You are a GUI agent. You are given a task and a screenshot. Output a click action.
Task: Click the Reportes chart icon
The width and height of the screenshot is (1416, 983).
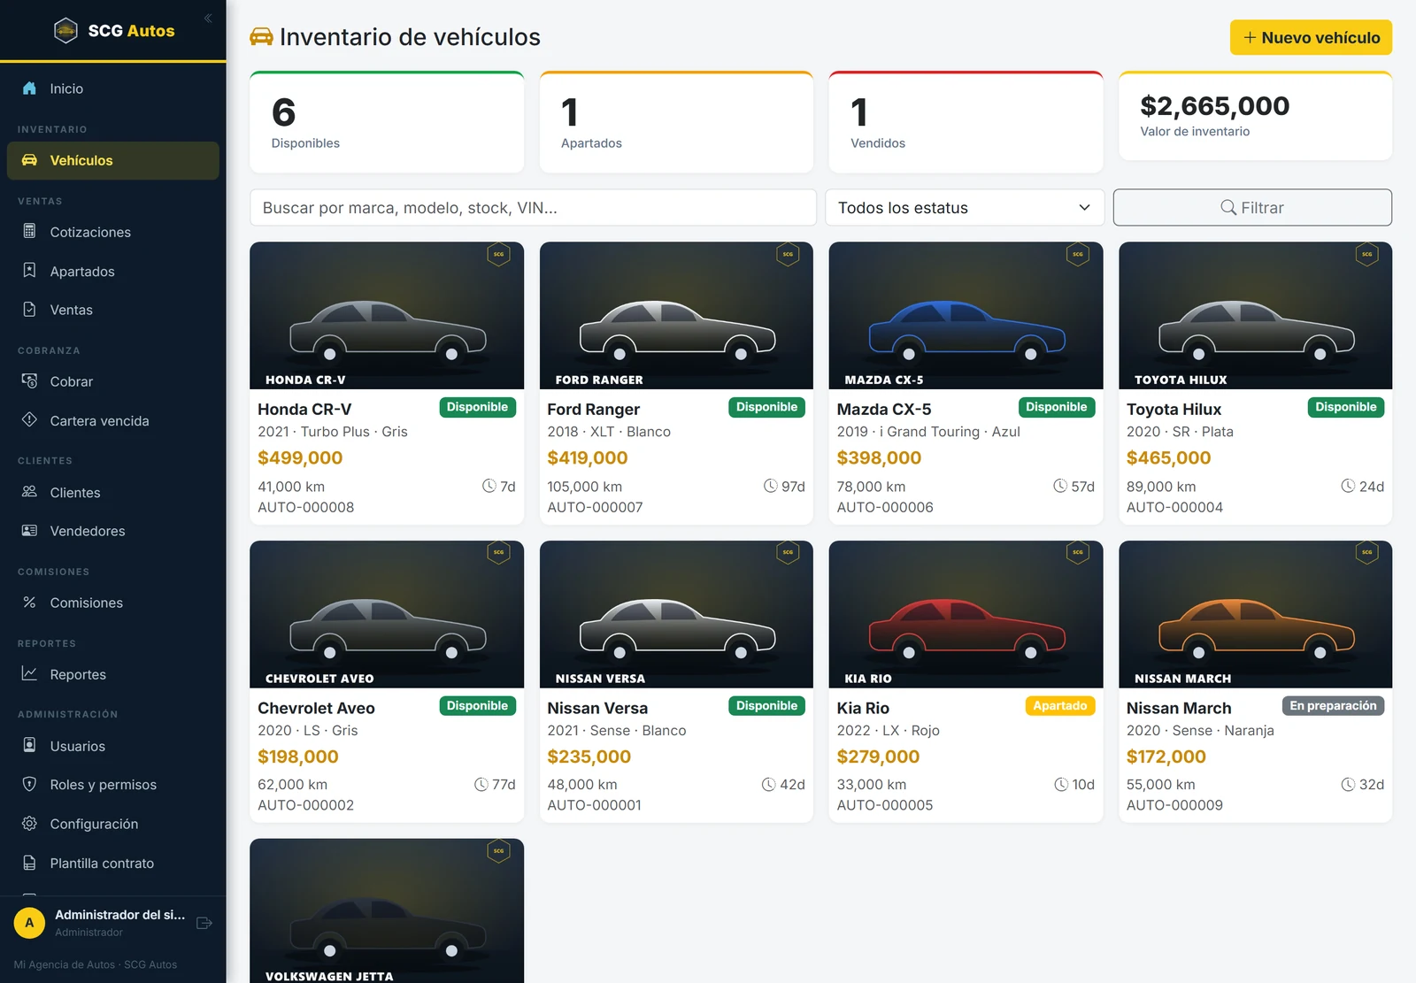29,674
